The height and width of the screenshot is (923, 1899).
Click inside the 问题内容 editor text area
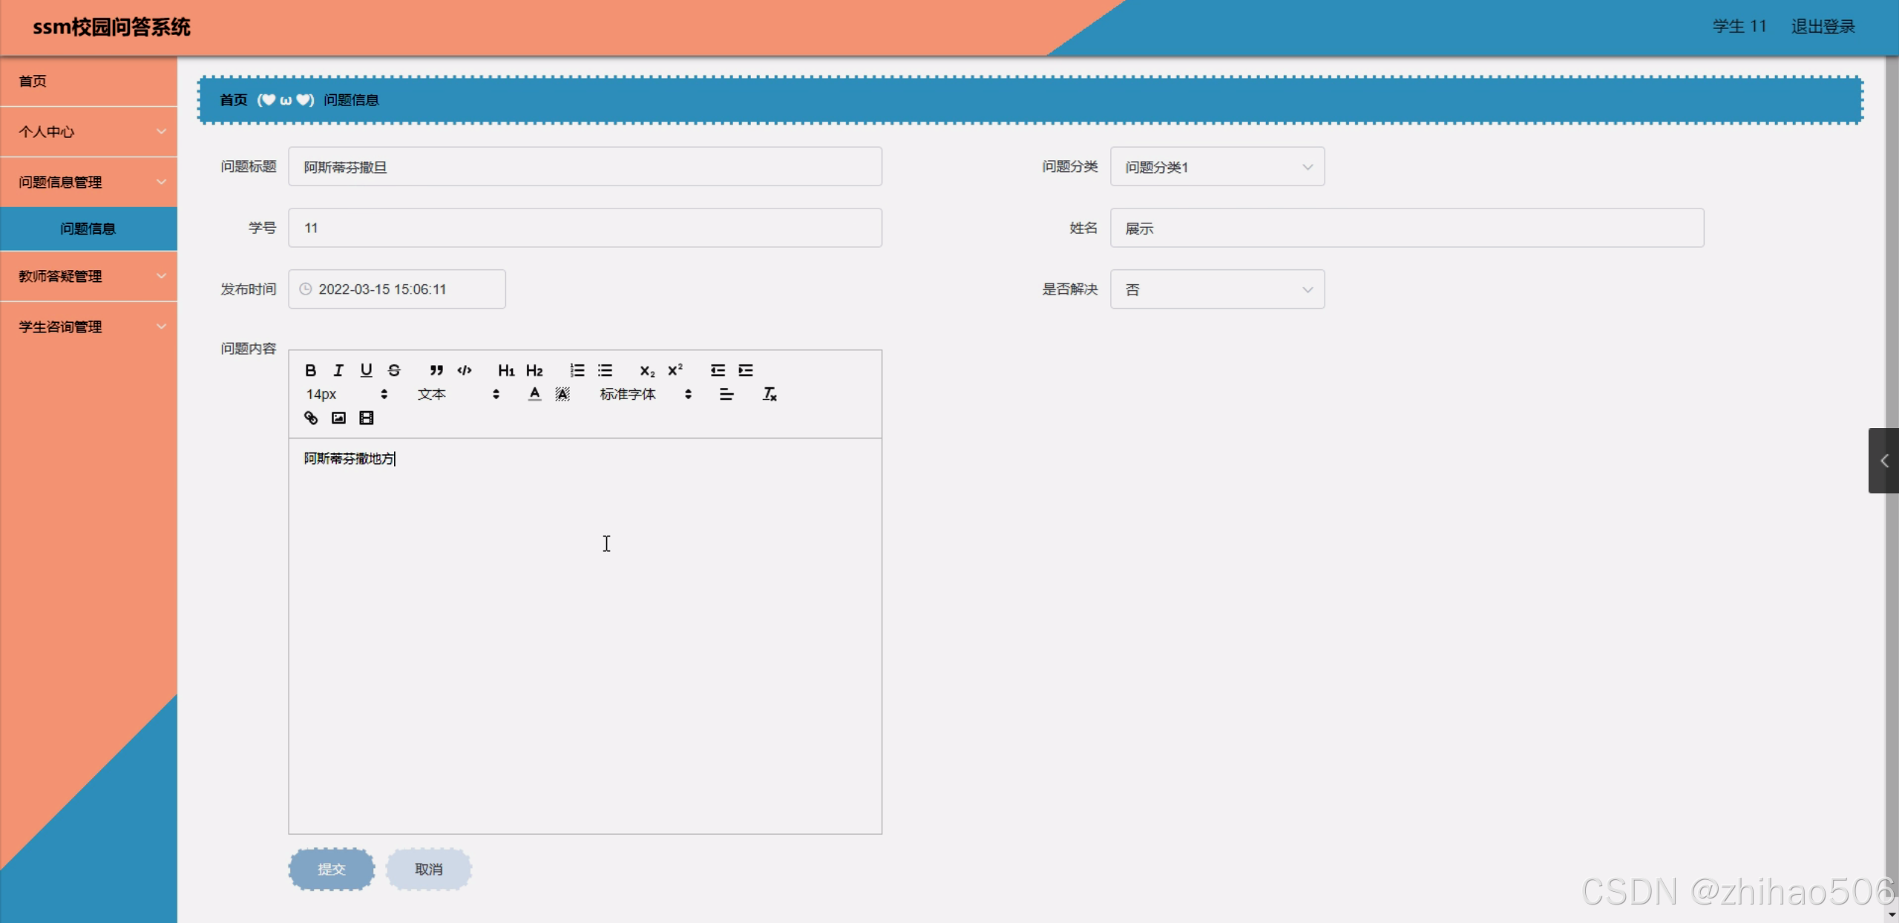click(585, 636)
